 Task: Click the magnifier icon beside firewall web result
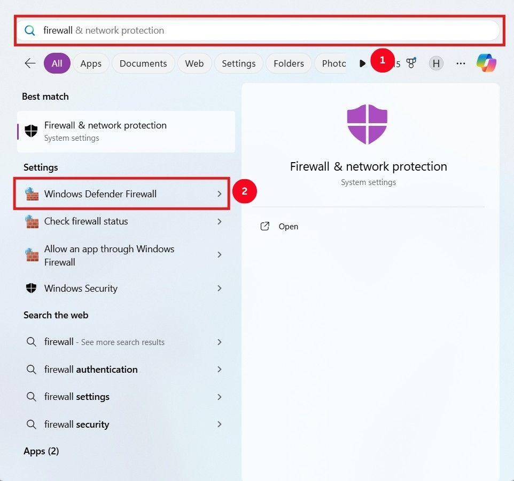pyautogui.click(x=31, y=342)
